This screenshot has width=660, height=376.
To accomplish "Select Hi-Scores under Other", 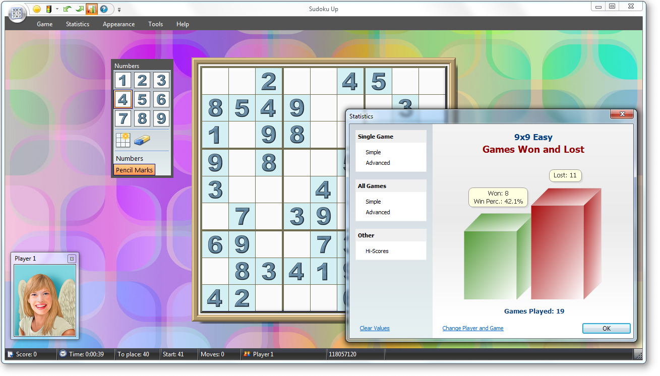I will 377,251.
